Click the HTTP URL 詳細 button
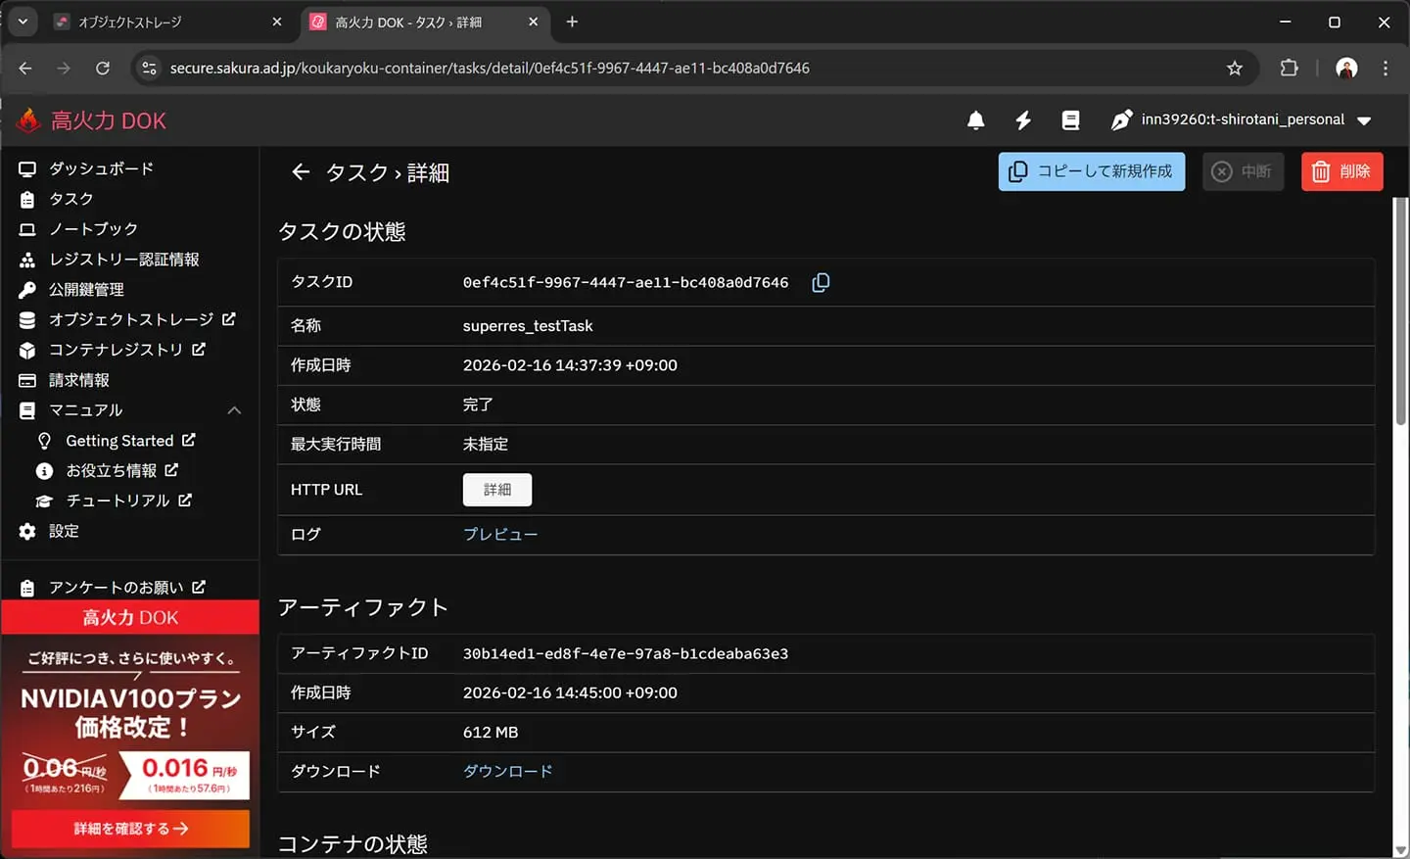 point(496,490)
